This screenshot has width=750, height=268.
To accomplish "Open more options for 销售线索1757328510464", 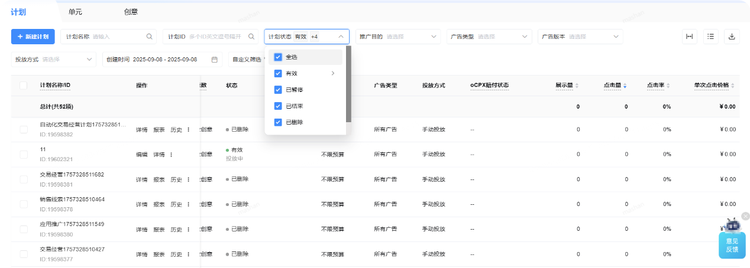I will [x=189, y=204].
